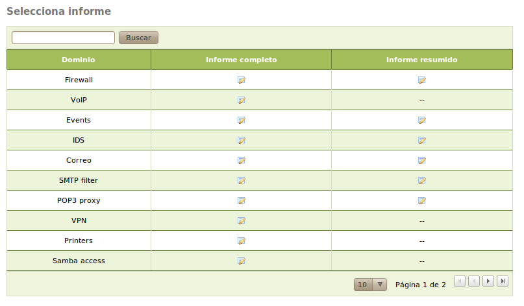Open the POP3 proxy summarized report icon
Viewport: 524px width, 306px height.
pyautogui.click(x=421, y=201)
